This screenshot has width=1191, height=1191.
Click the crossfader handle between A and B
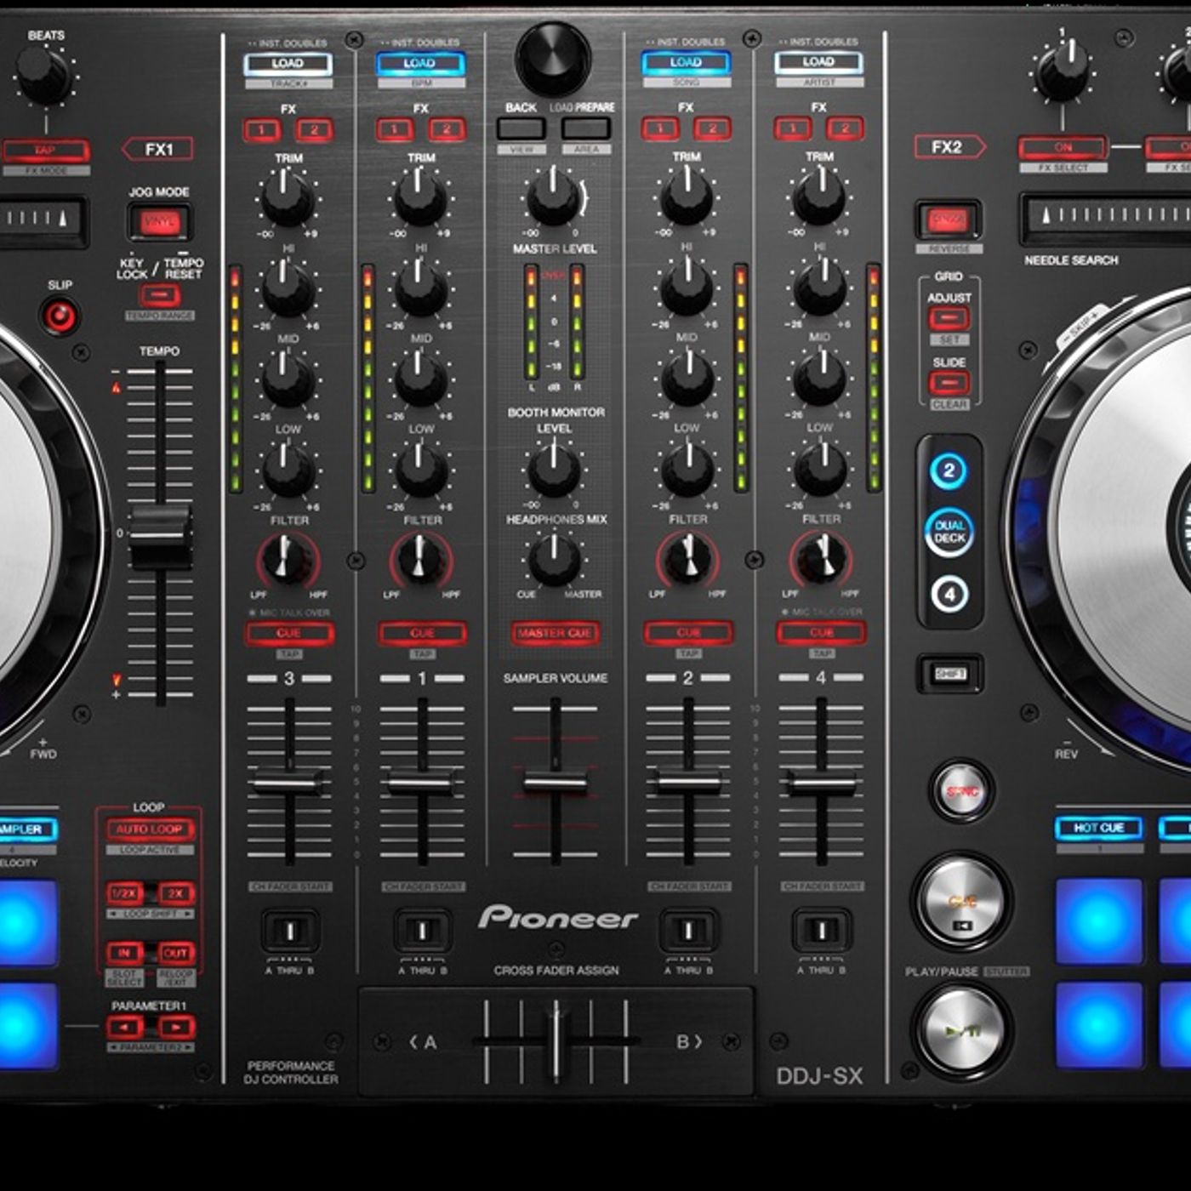pos(556,1040)
